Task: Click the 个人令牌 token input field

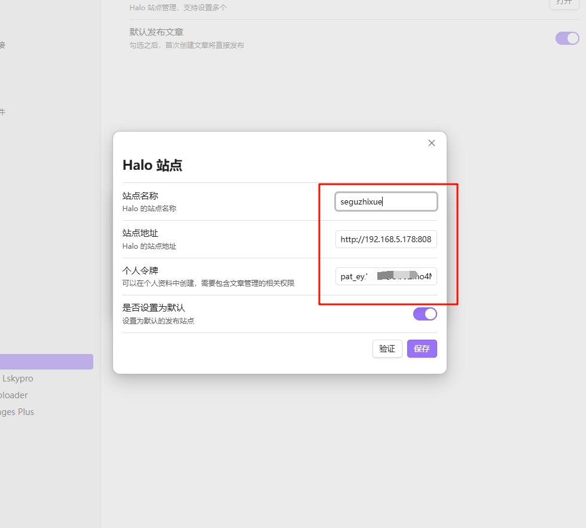Action: coord(386,276)
